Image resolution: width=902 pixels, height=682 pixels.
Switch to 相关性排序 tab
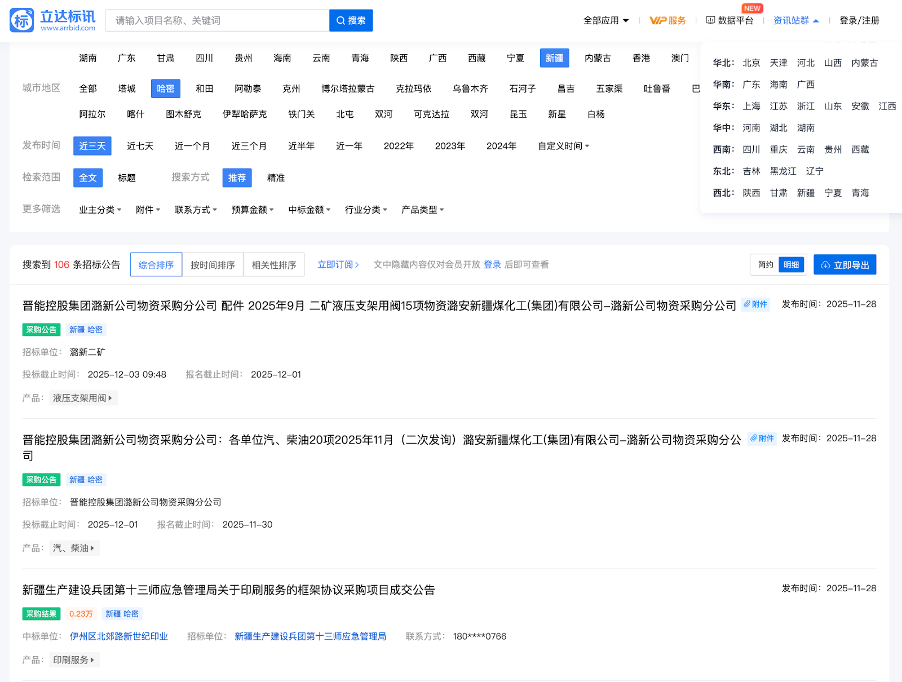(274, 265)
